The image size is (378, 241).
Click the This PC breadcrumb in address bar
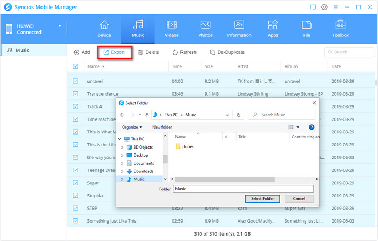(x=171, y=115)
